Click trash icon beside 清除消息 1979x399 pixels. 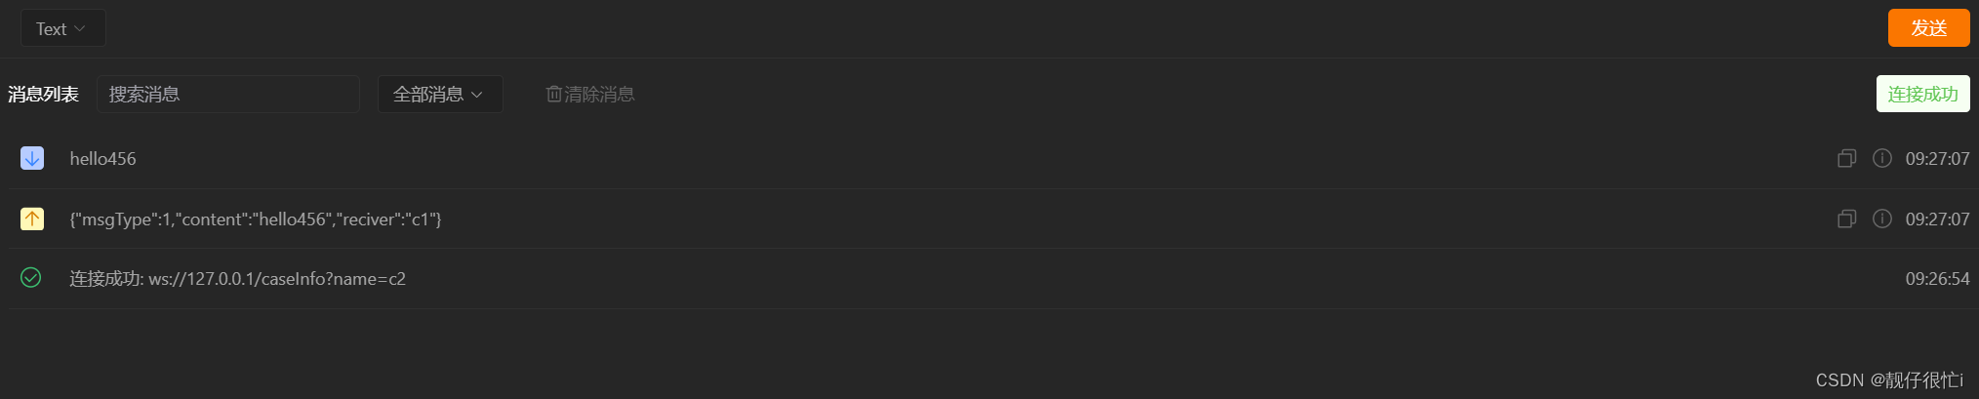(x=553, y=94)
